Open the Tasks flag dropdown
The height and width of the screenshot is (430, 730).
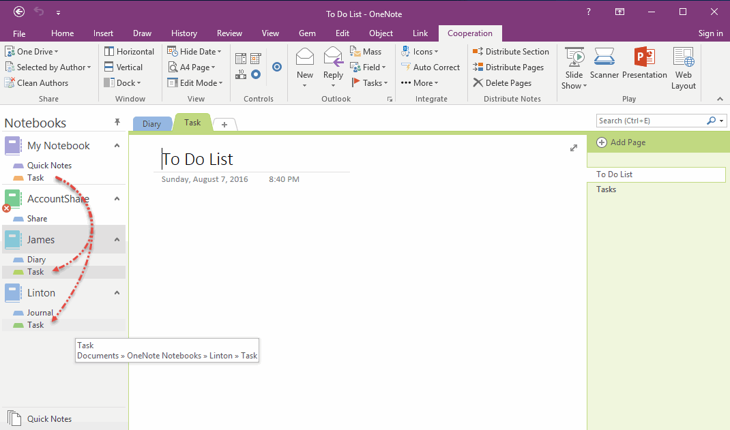pyautogui.click(x=369, y=82)
